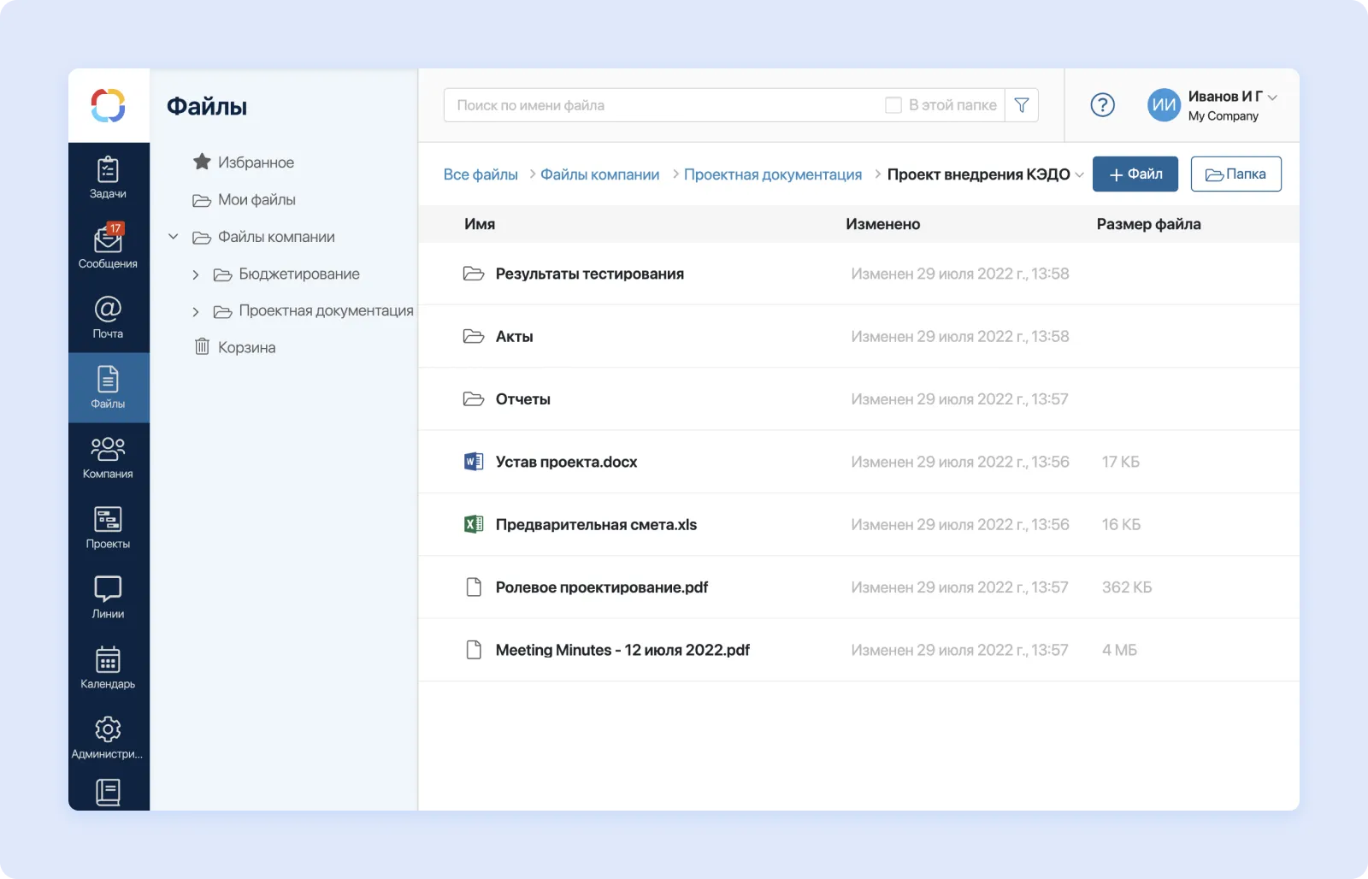
Task: Open Администрирование settings
Action: tap(108, 735)
